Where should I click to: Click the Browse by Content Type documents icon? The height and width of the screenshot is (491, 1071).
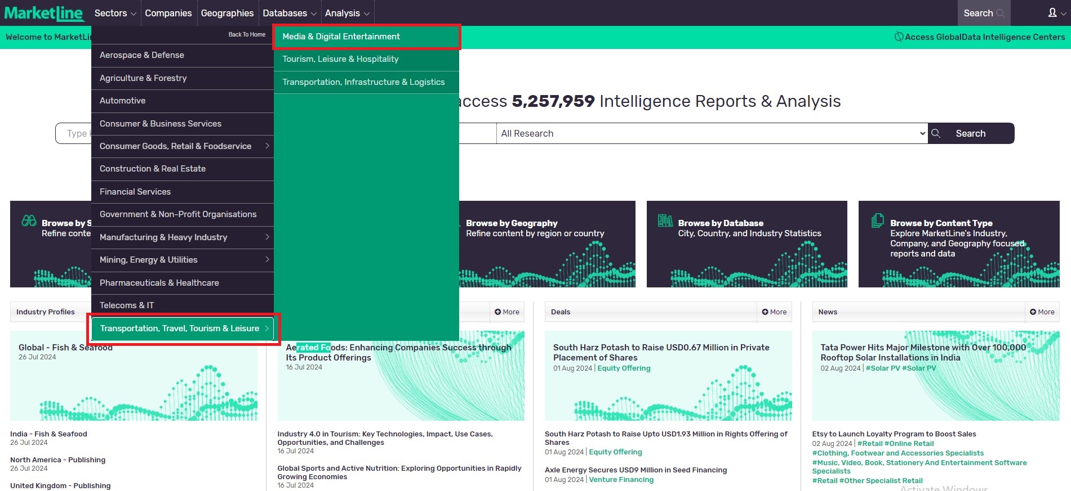[x=877, y=220]
